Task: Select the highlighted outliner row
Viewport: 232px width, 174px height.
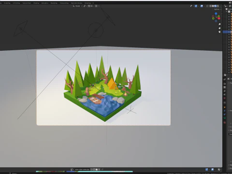Action: (x=227, y=32)
